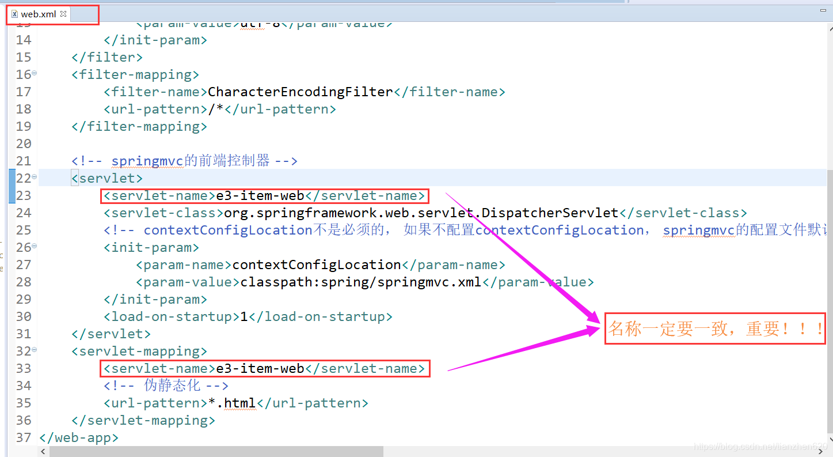Click the </init-param> tag on line 14

(x=155, y=40)
